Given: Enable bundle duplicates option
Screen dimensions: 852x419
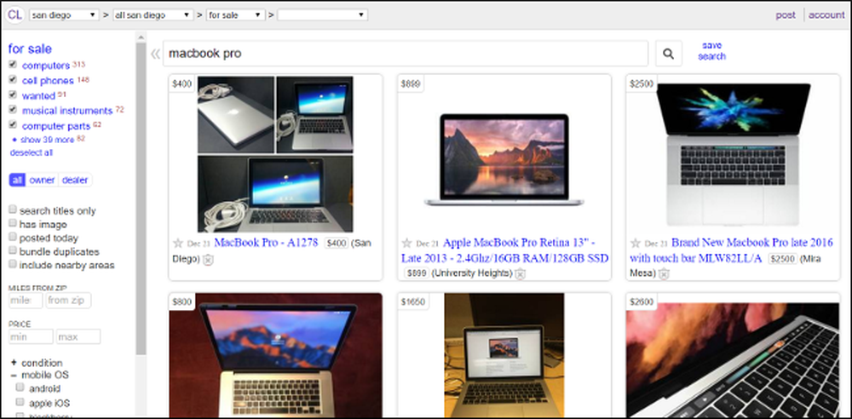Looking at the screenshot, I should pos(13,250).
